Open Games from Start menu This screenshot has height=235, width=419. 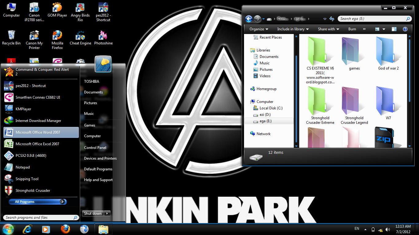point(90,125)
